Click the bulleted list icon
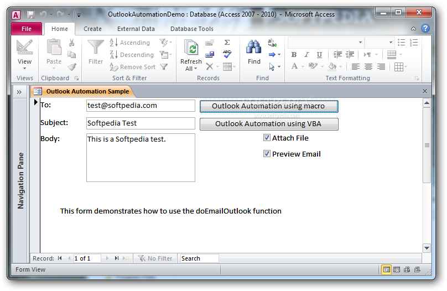 [402, 43]
